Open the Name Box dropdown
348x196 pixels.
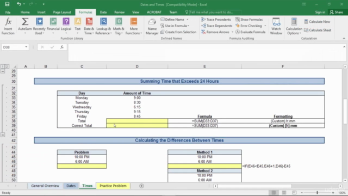coord(26,47)
